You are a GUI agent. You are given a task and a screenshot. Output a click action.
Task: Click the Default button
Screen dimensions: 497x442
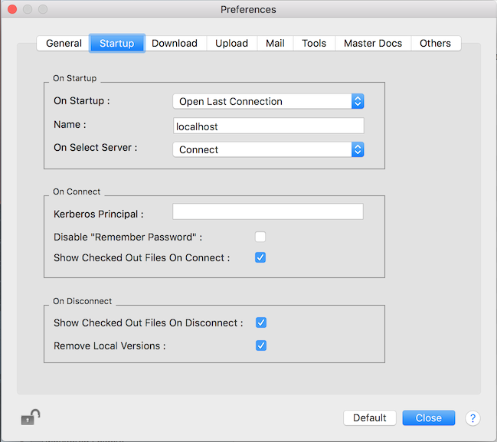370,418
